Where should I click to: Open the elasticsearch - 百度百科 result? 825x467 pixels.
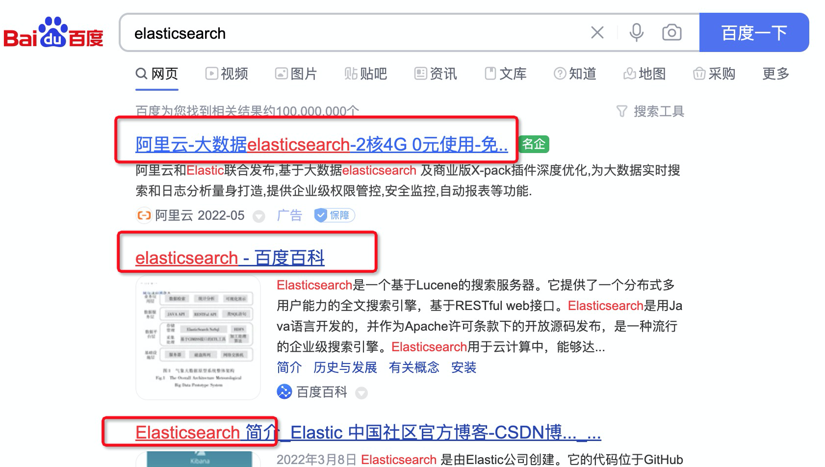point(230,258)
